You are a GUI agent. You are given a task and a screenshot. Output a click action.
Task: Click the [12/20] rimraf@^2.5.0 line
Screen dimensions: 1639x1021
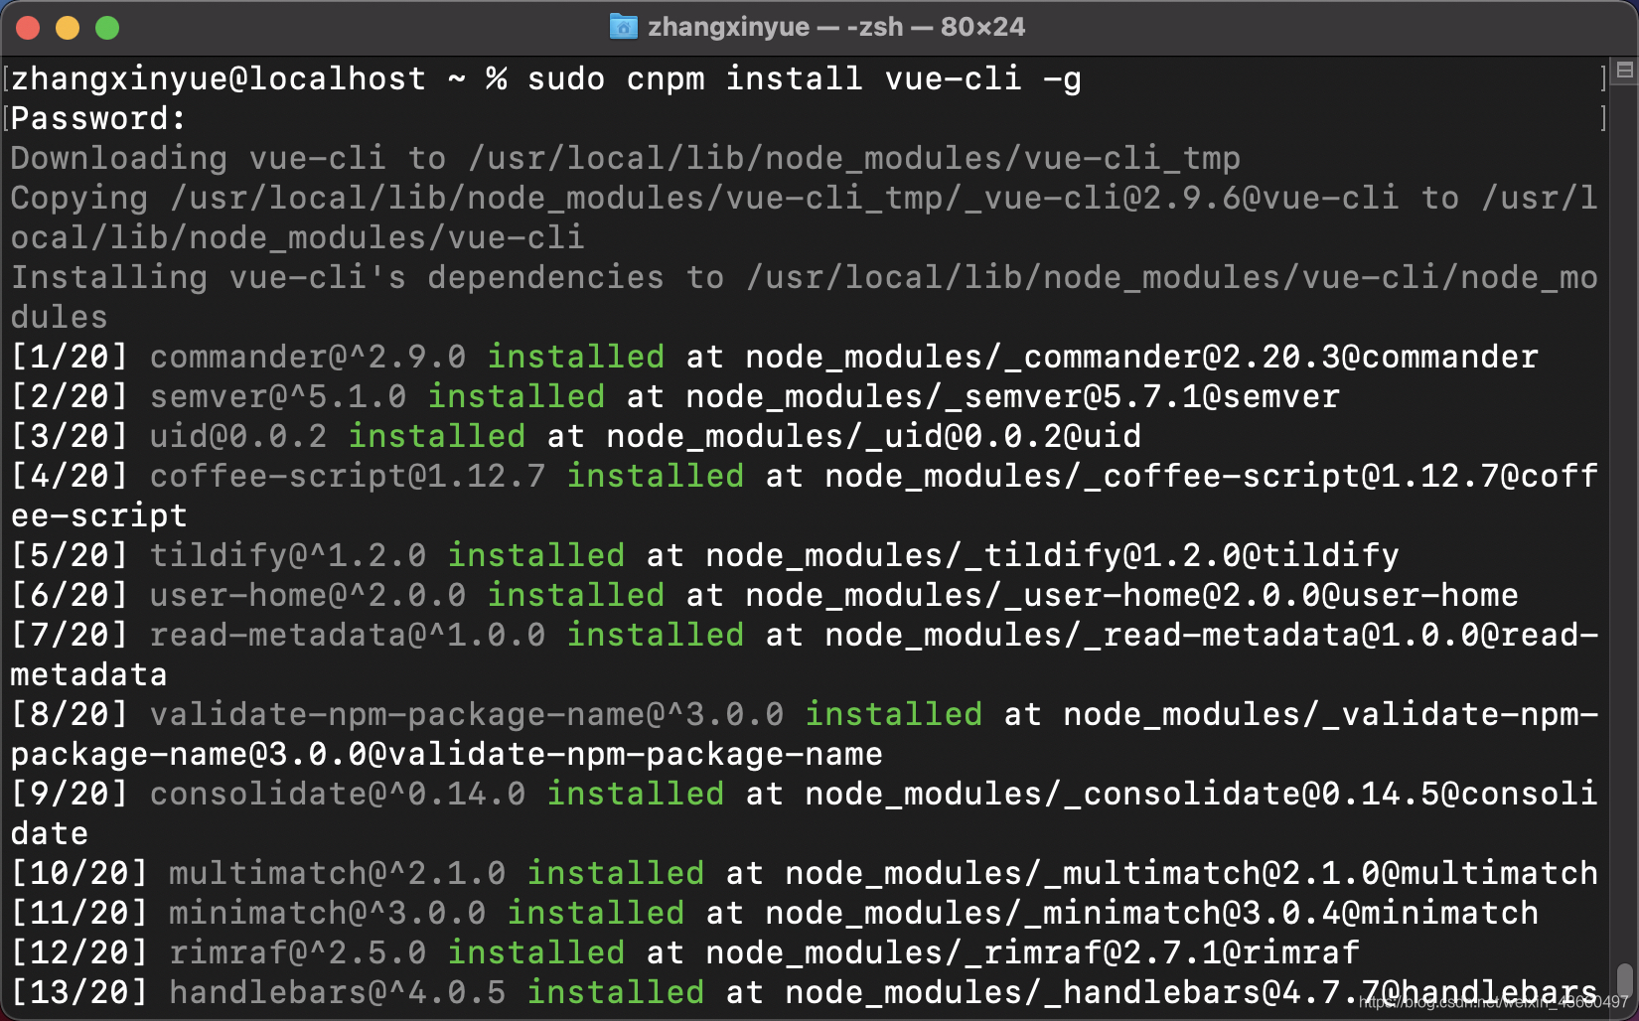pyautogui.click(x=685, y=952)
